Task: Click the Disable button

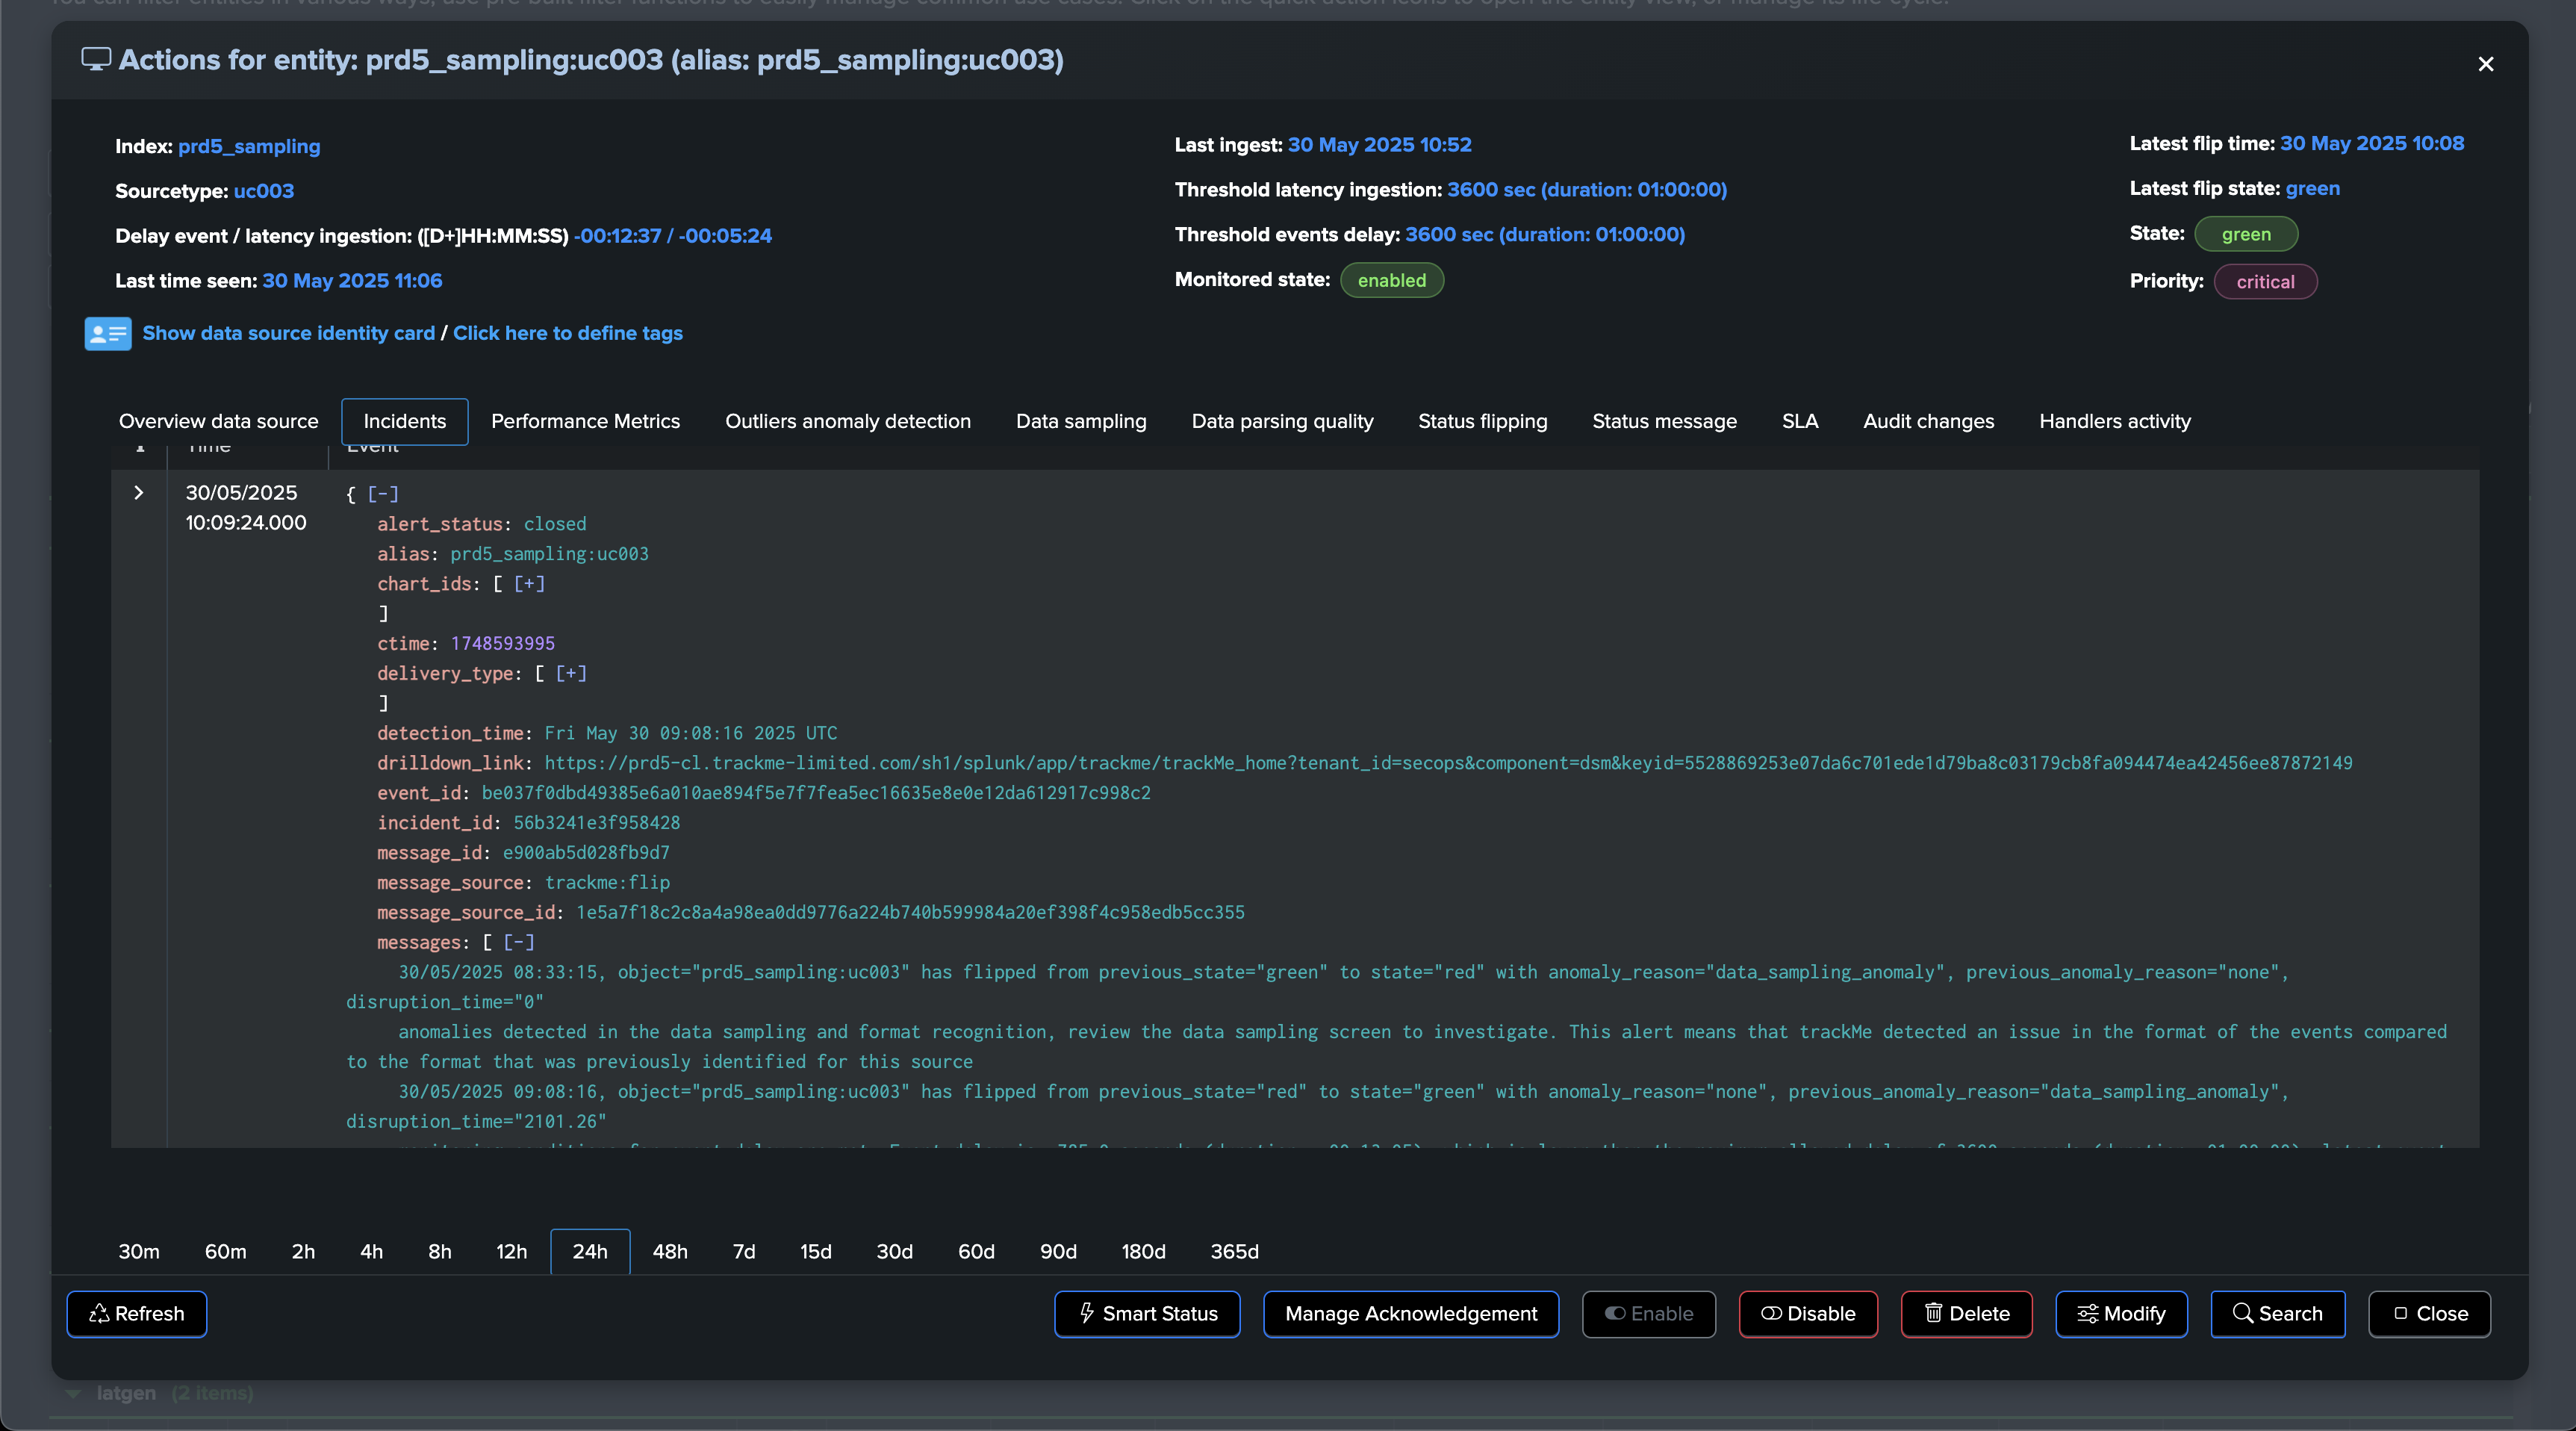Action: tap(1808, 1313)
